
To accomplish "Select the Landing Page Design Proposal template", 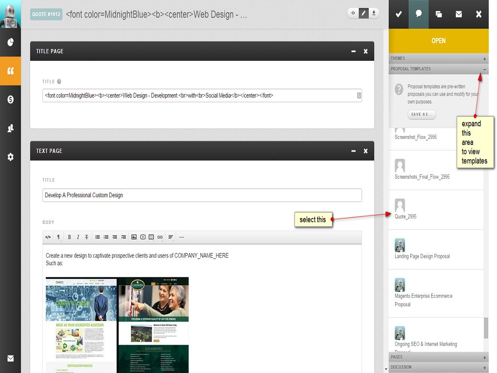I will (422, 256).
